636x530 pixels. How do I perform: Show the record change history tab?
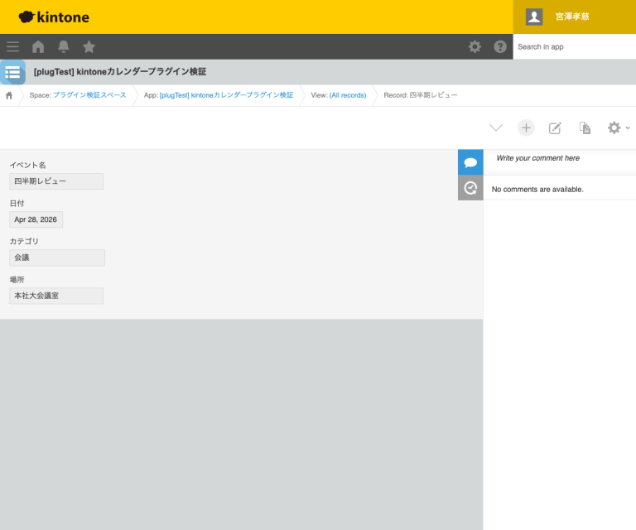click(470, 188)
